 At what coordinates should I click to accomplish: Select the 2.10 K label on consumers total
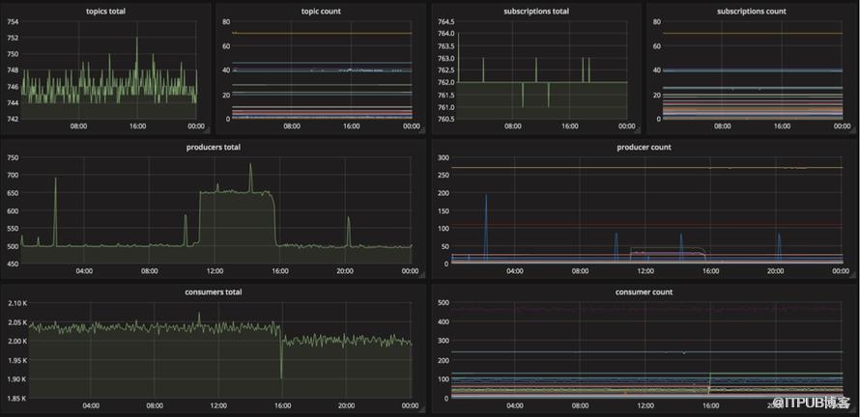tap(15, 303)
